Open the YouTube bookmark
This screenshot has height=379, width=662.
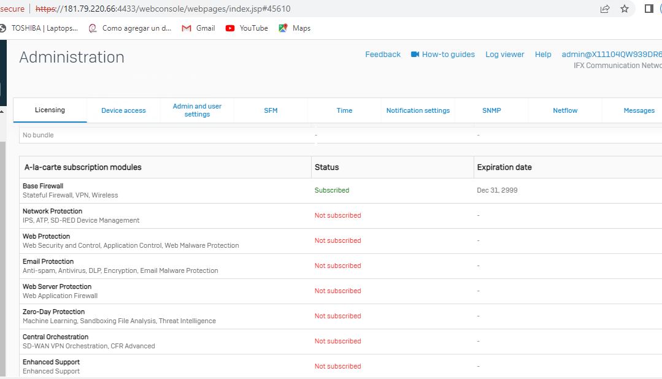click(247, 28)
